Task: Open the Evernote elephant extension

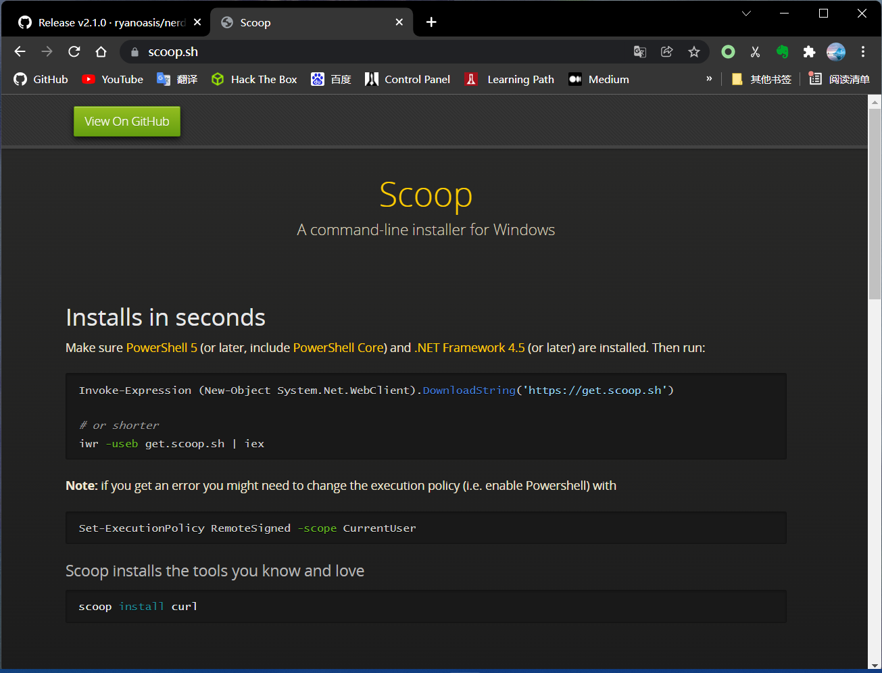Action: [783, 51]
